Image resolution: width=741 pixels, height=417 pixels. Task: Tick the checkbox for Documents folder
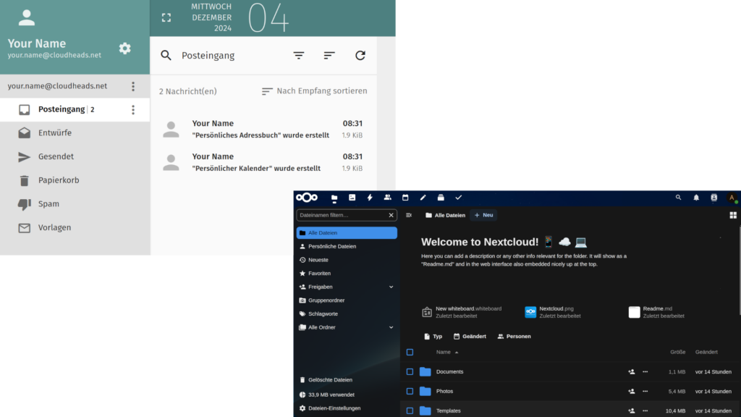(x=410, y=371)
